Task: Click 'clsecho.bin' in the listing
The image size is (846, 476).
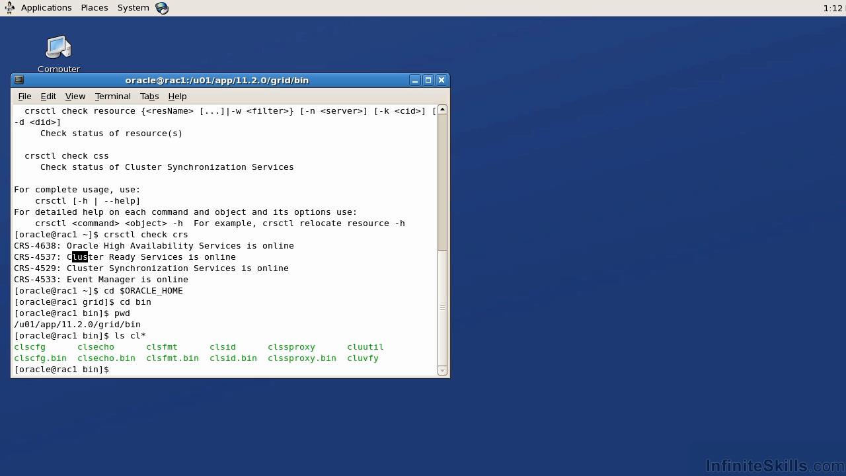Action: click(x=106, y=358)
